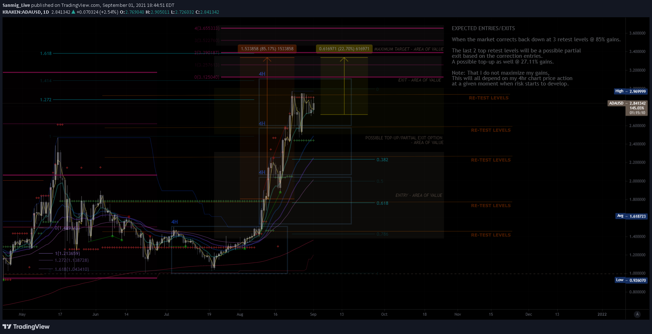Click the Low 0.926070 price label
Image resolution: width=652 pixels, height=334 pixels.
click(631, 280)
